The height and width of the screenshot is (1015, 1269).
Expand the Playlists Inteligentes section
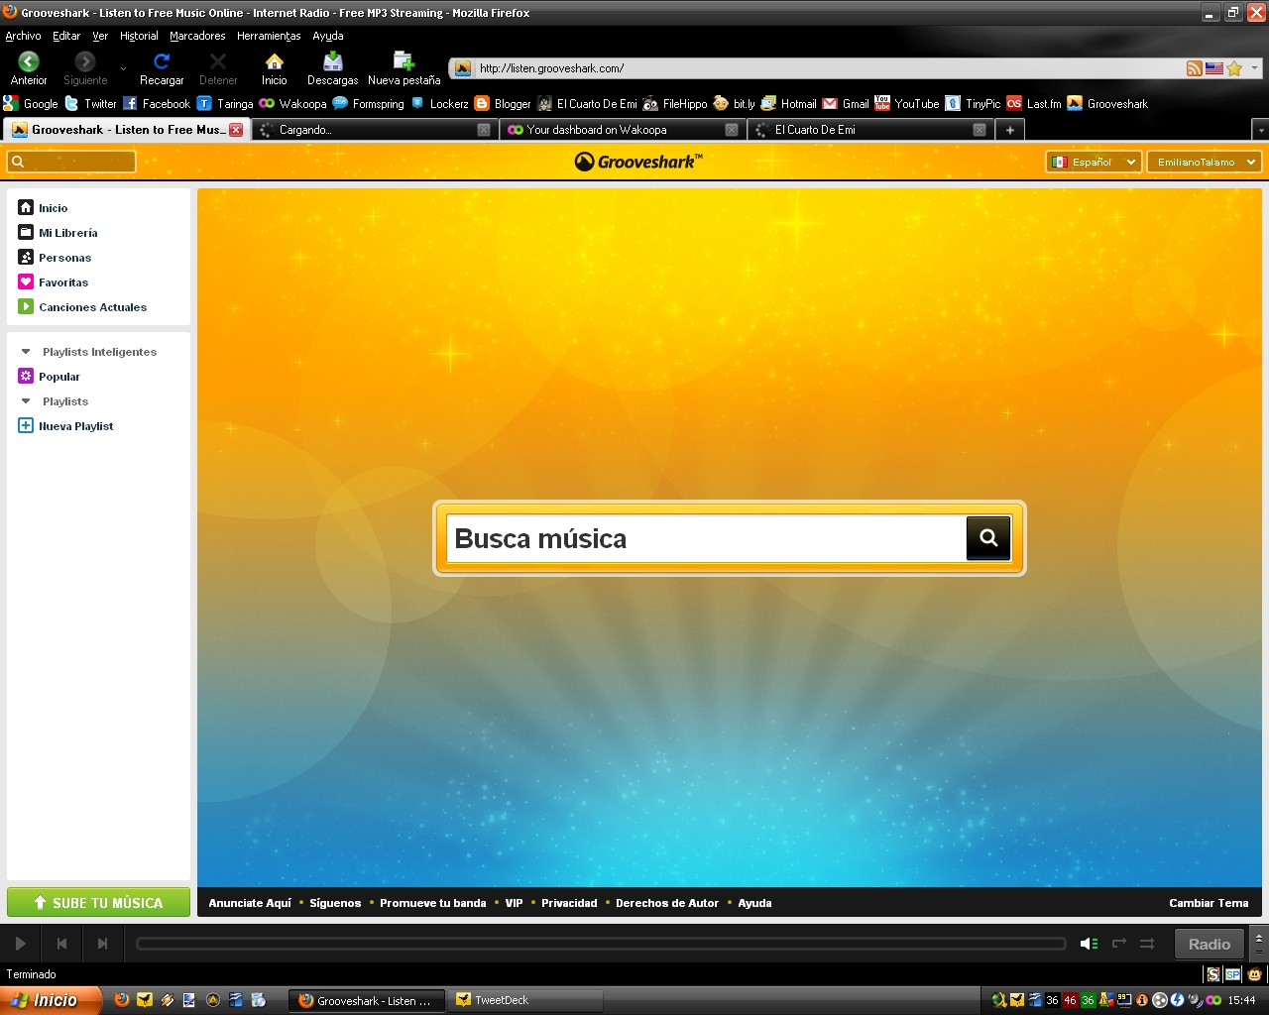(x=27, y=351)
